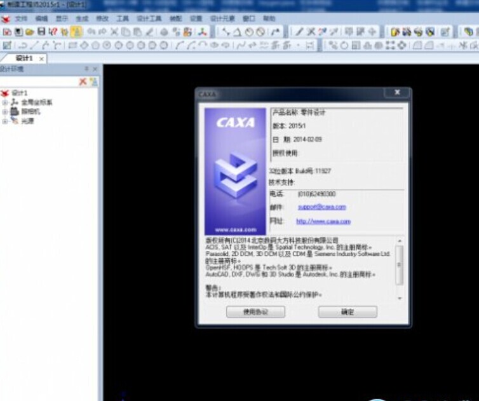Click the red X icon in design panel

(x=83, y=81)
